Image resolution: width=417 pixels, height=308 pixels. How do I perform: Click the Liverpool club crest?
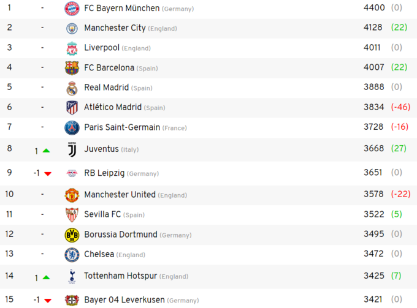point(72,48)
